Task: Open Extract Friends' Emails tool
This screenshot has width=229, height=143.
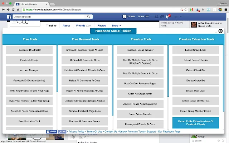Action: pyautogui.click(x=196, y=60)
